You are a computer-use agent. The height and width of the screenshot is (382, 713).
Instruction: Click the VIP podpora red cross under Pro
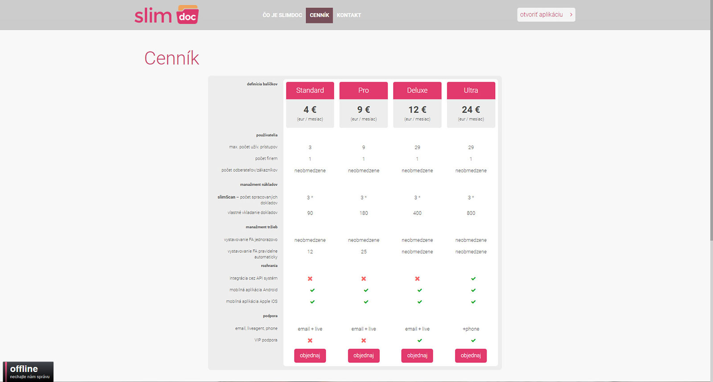(364, 341)
